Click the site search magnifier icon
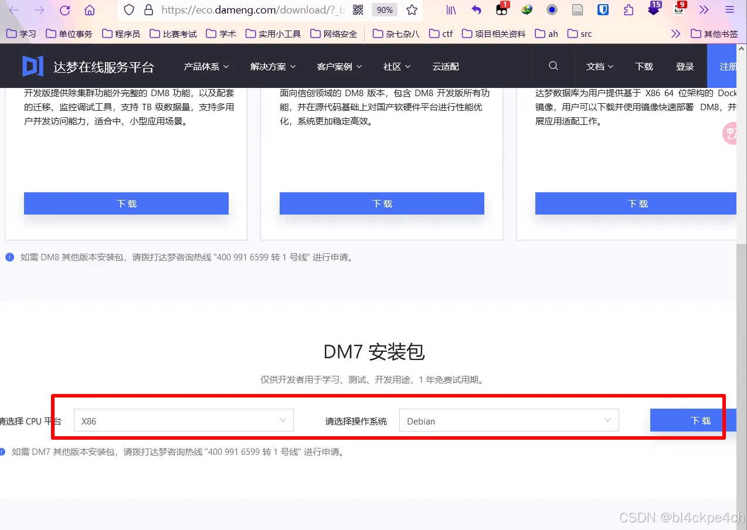 (x=554, y=66)
